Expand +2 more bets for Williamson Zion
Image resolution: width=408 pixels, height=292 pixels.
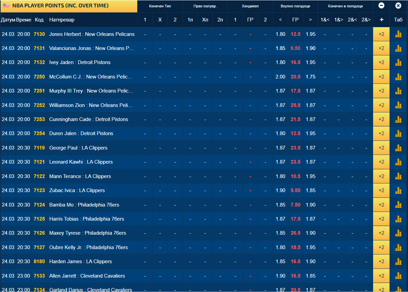[x=381, y=105]
